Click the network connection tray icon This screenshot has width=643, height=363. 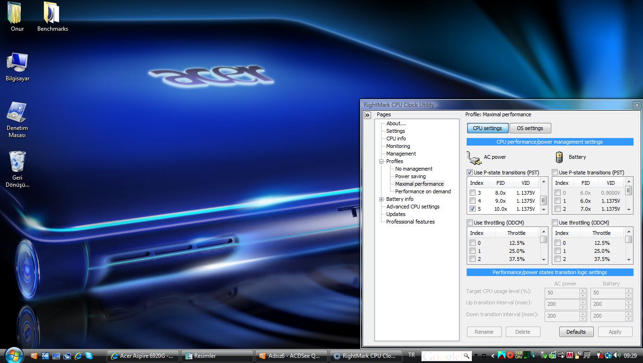pyautogui.click(x=608, y=355)
